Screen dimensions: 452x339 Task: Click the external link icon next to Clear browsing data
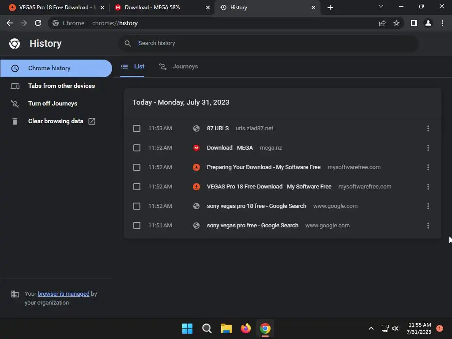point(92,121)
